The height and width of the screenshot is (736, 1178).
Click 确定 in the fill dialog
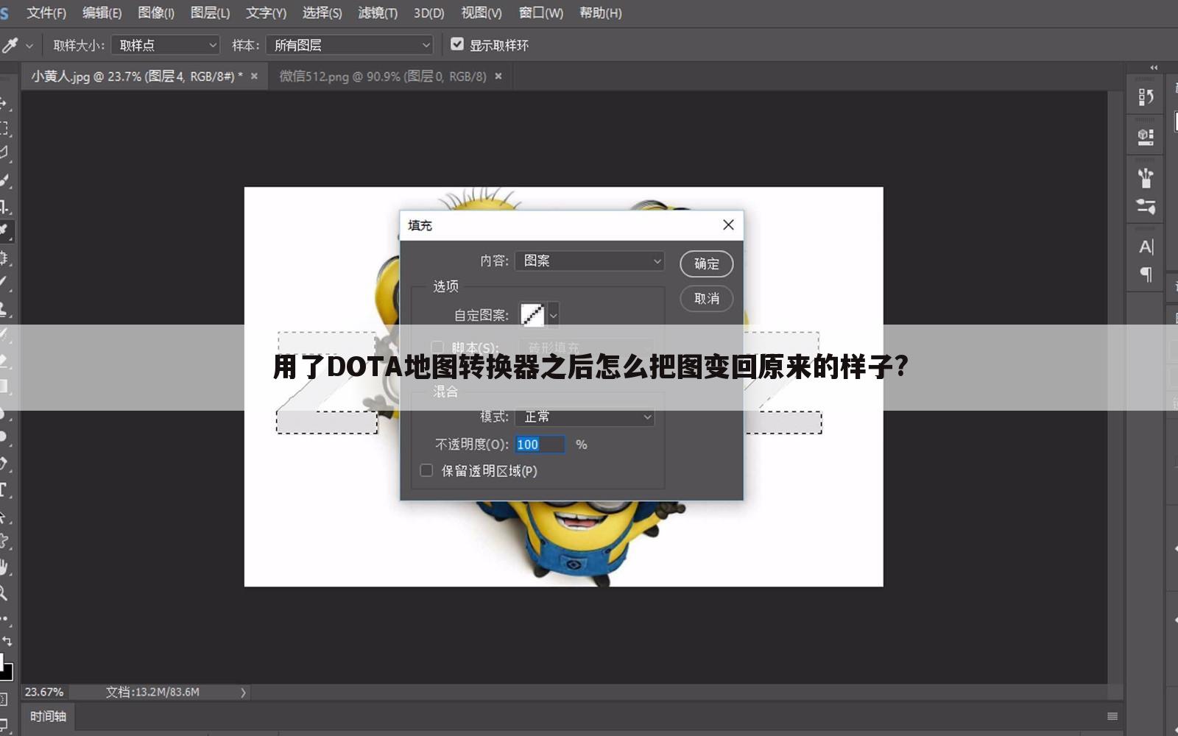click(x=706, y=263)
